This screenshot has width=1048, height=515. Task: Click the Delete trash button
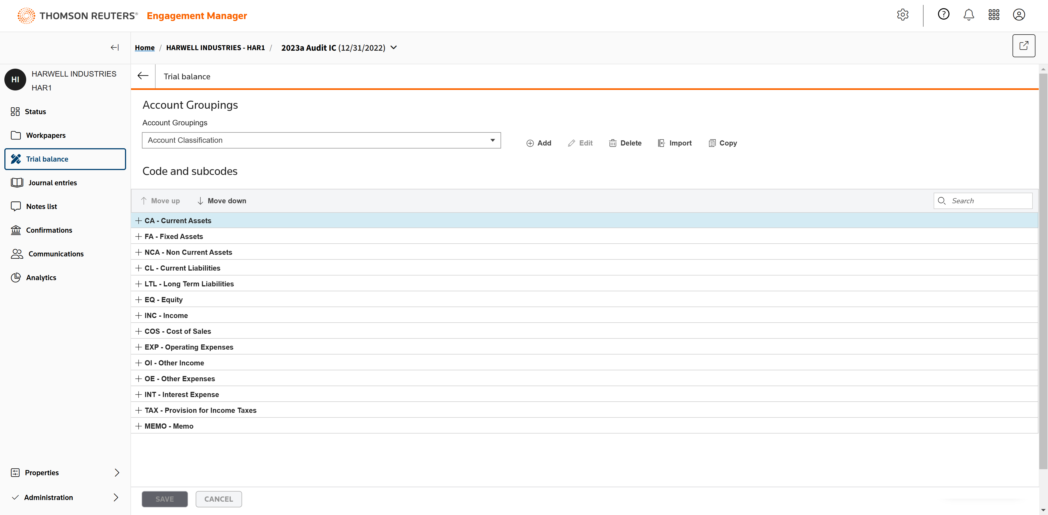pos(625,143)
